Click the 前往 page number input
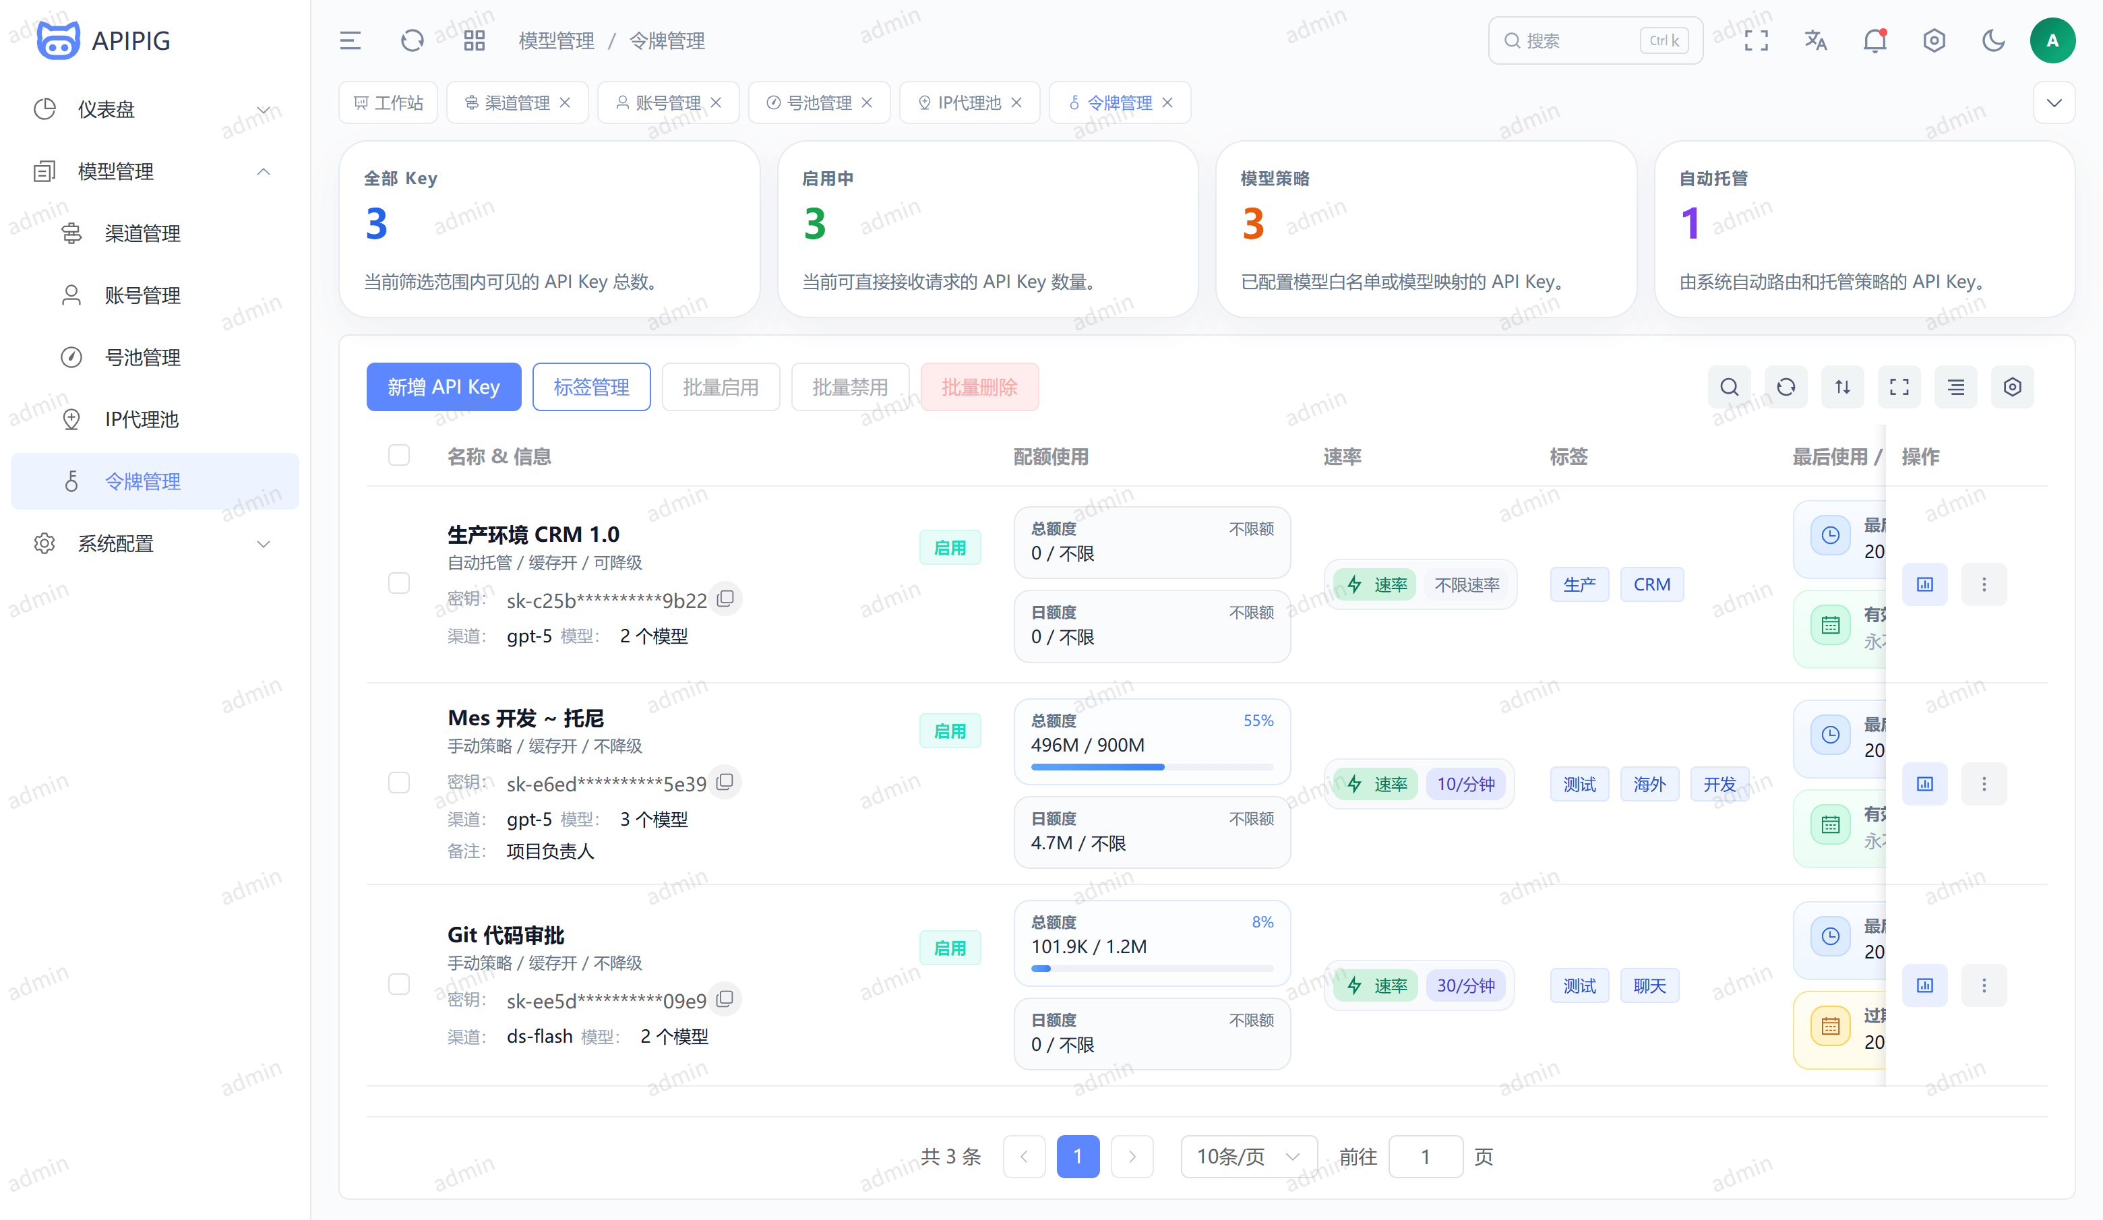2103x1220 pixels. [1426, 1157]
